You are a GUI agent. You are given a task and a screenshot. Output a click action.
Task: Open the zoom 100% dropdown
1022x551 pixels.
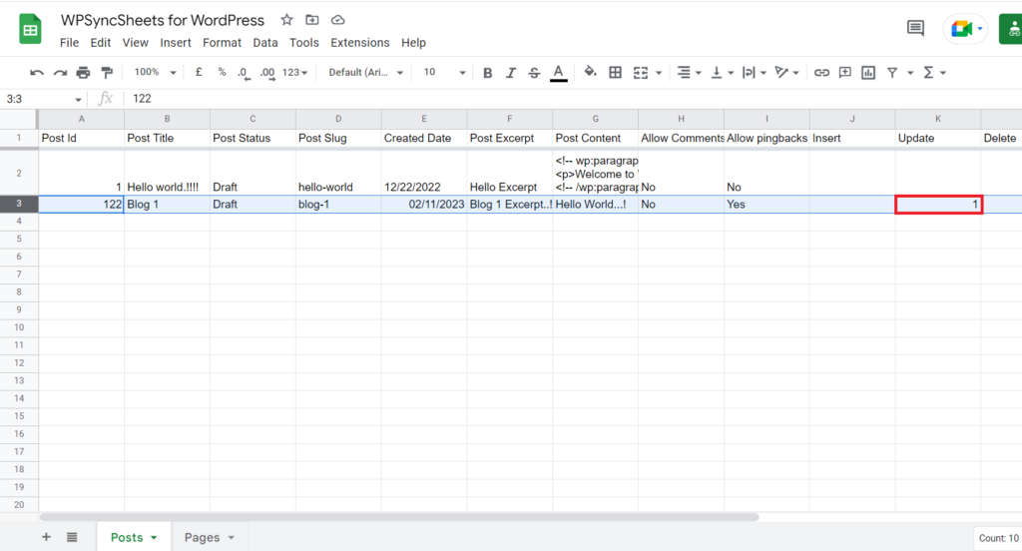tap(155, 73)
